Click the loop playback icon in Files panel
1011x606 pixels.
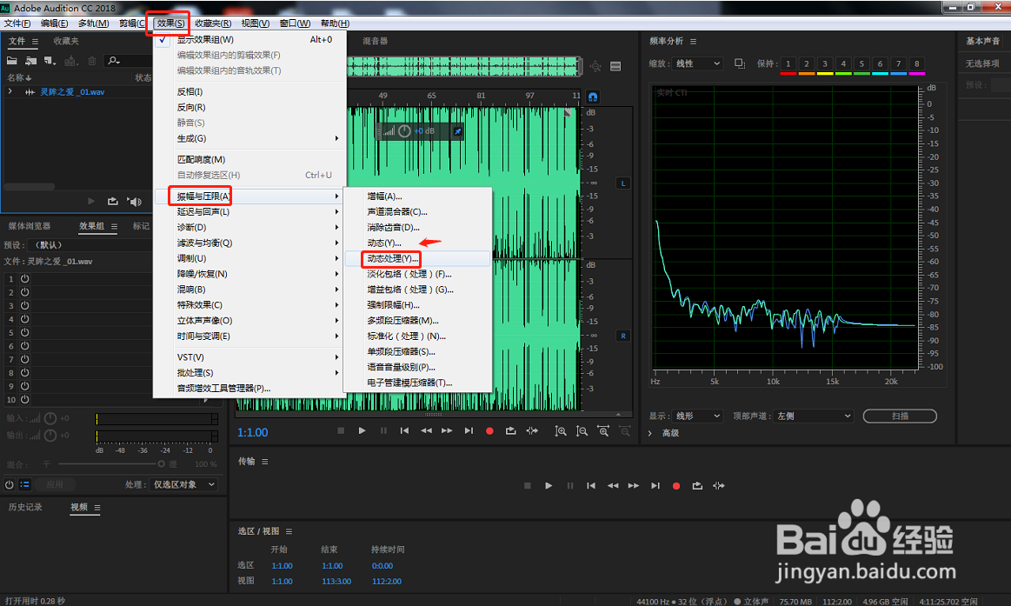113,201
